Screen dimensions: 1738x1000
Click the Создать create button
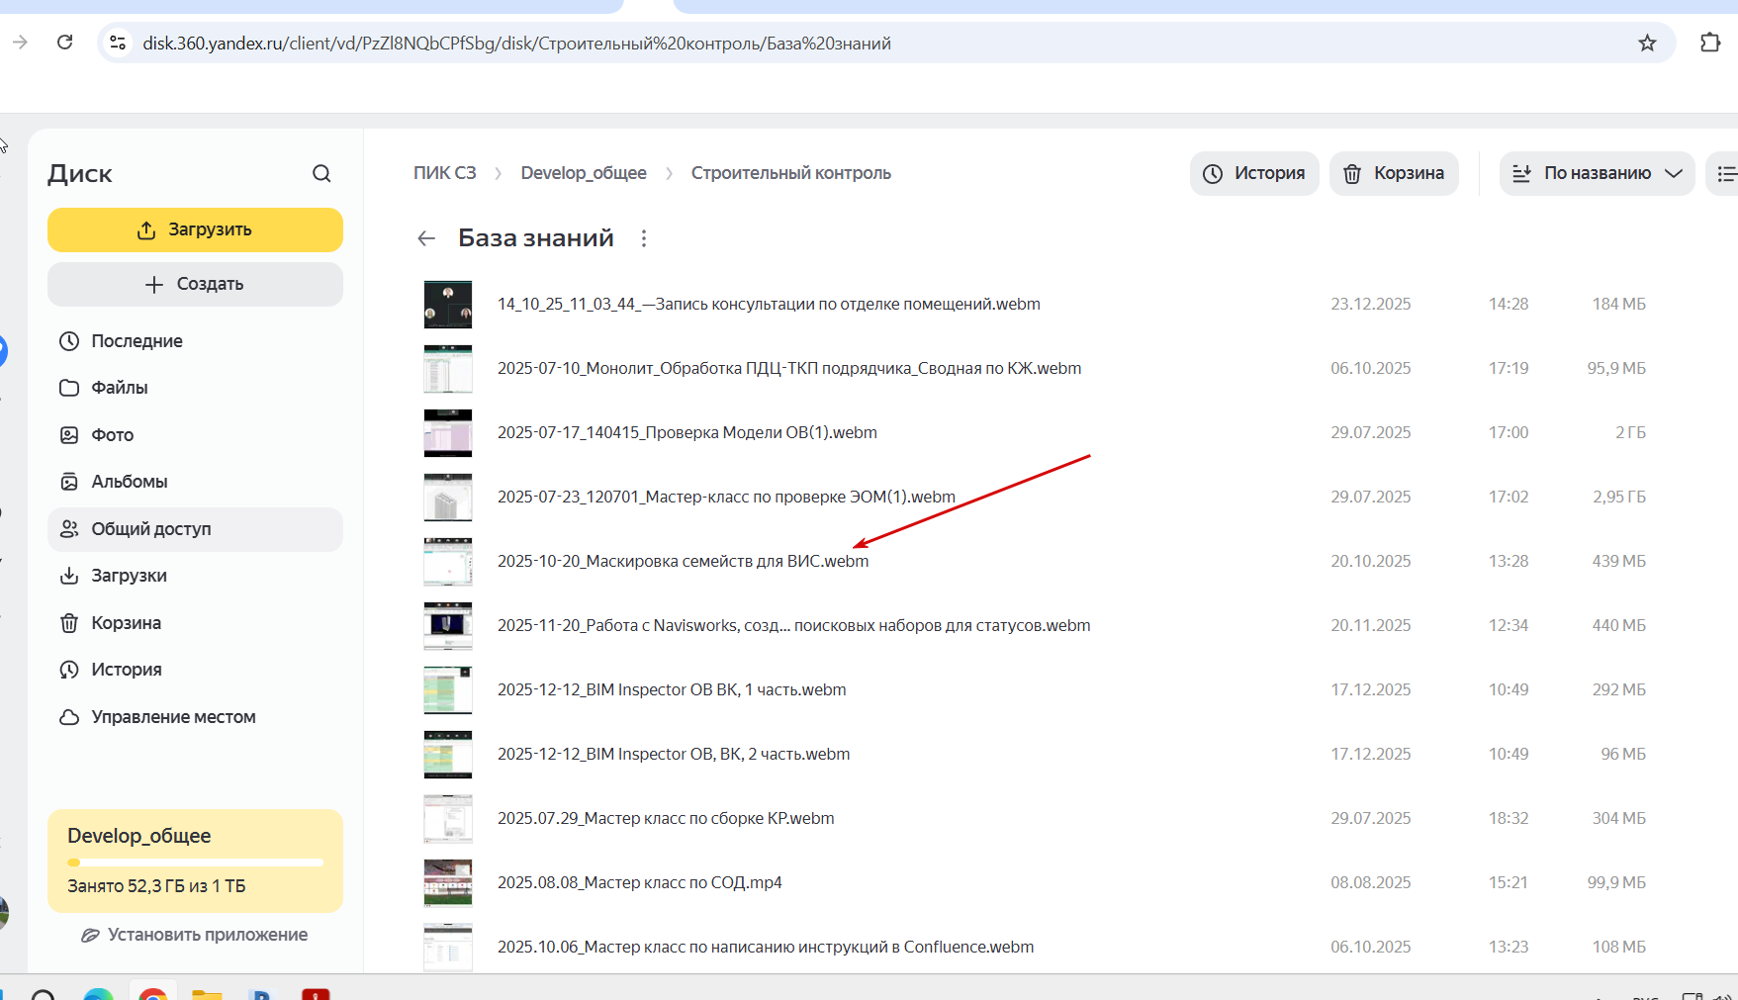tap(195, 284)
